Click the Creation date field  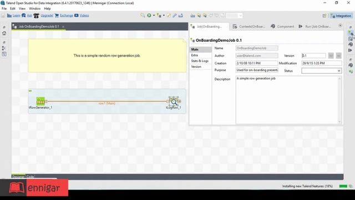click(x=257, y=63)
